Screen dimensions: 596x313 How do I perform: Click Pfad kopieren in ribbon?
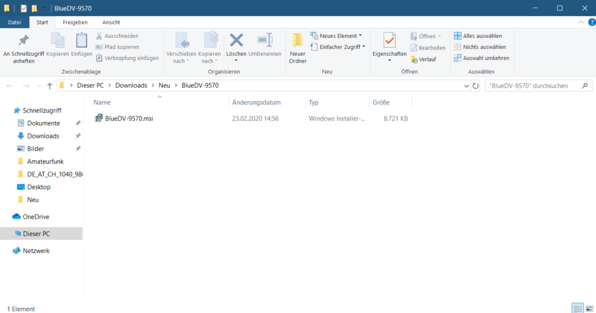point(117,47)
